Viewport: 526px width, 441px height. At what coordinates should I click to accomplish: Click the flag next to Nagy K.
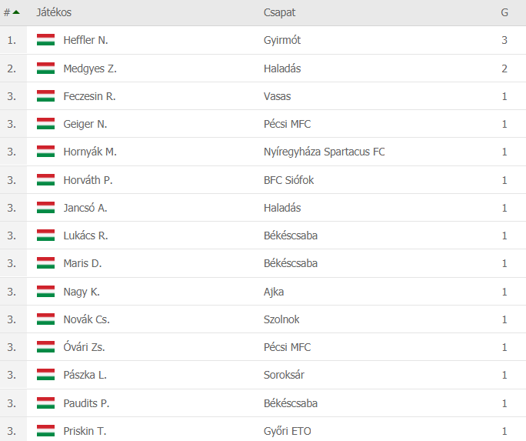[45, 292]
